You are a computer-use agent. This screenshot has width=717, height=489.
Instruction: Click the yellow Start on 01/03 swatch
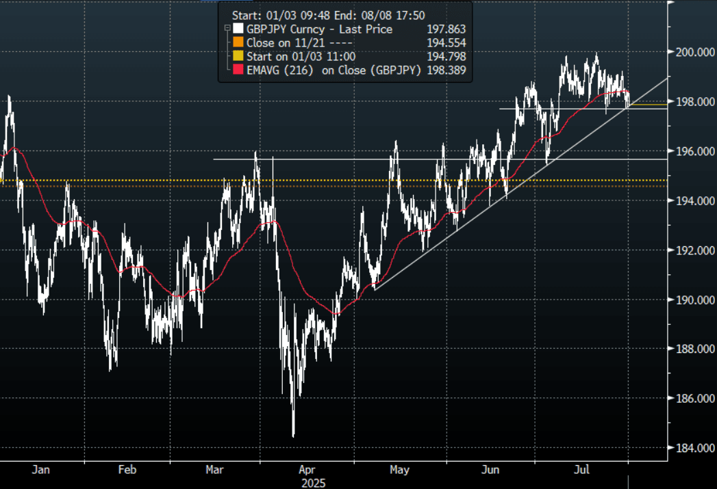tap(238, 56)
